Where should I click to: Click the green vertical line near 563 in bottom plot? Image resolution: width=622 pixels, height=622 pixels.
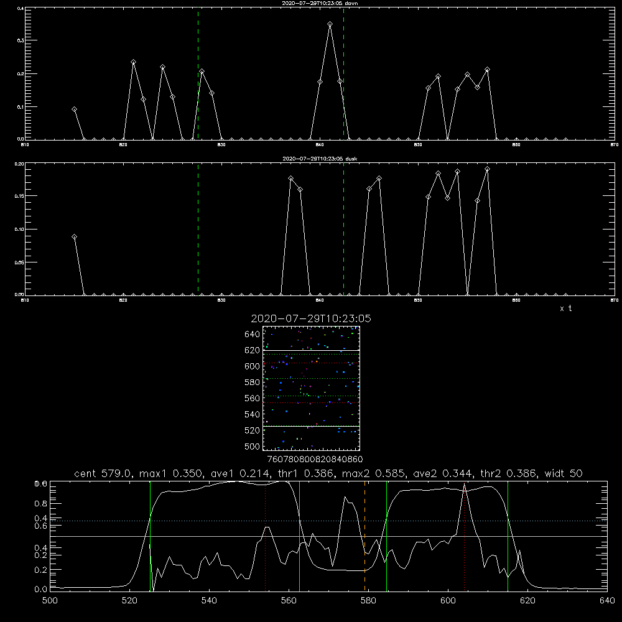[x=300, y=536]
